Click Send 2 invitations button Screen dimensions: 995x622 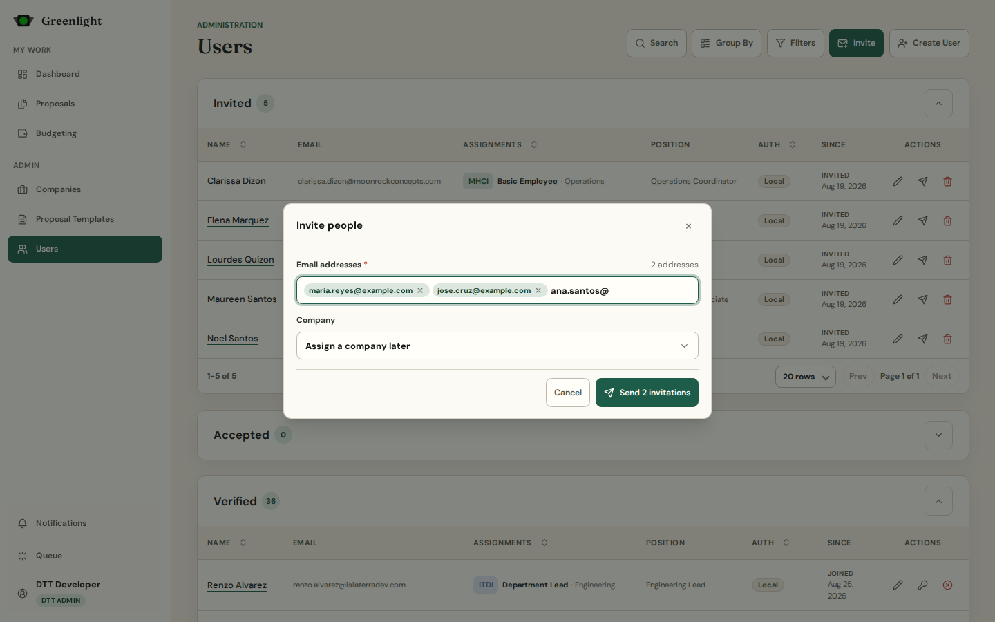pos(647,393)
